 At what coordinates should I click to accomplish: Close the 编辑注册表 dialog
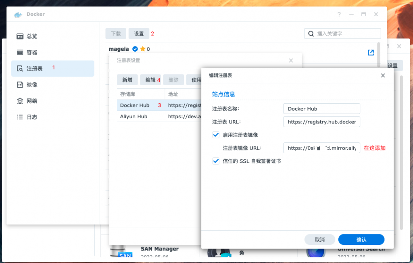(383, 75)
